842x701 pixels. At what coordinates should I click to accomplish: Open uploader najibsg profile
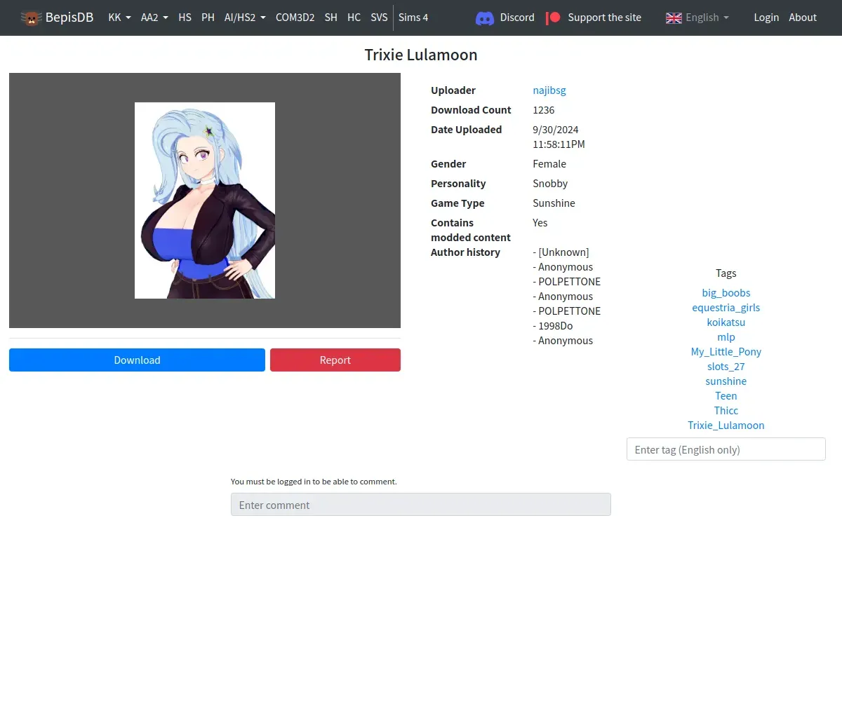549,90
